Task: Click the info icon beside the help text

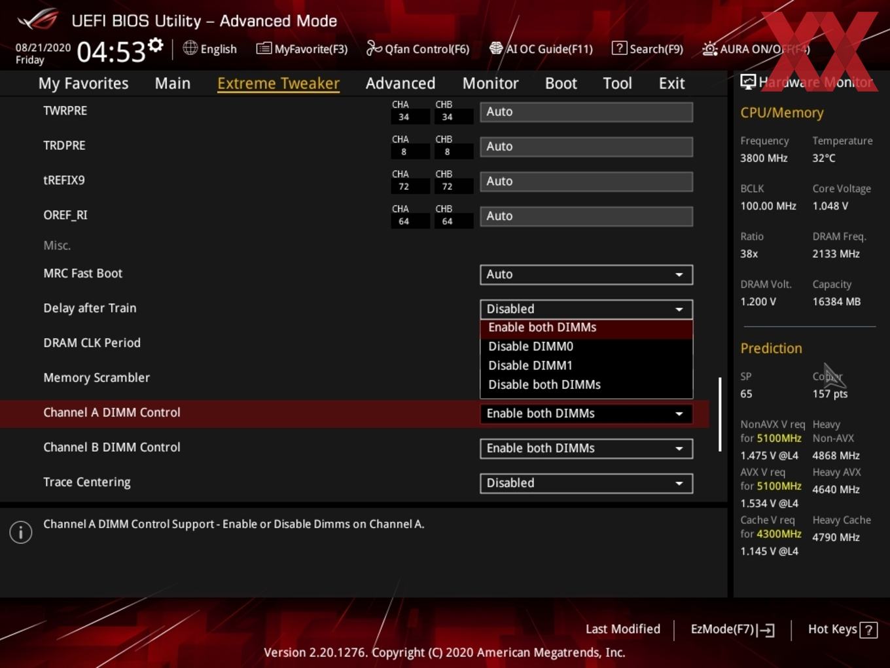Action: pos(21,532)
